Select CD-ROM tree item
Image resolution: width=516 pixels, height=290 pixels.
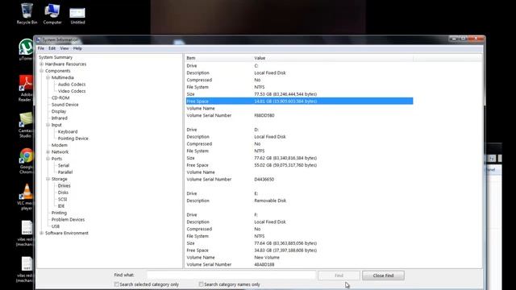[x=60, y=98]
